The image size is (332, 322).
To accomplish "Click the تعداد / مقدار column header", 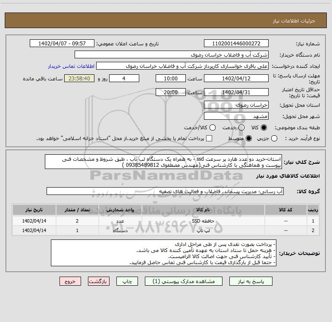I will [x=77, y=210].
